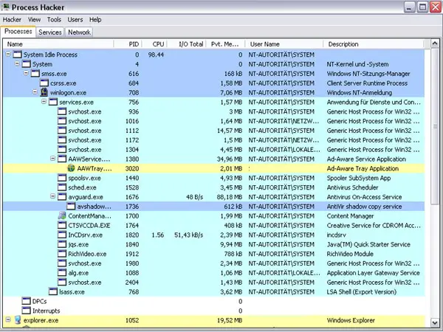
Task: Sort by the CPU column header
Action: coord(154,44)
